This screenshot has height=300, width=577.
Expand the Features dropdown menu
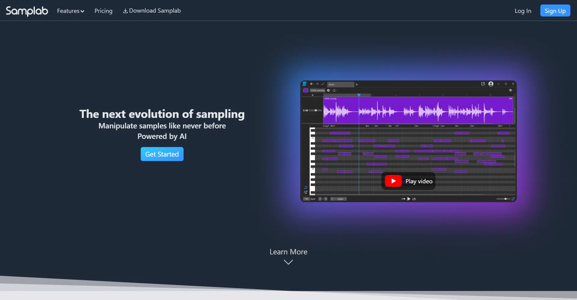click(x=71, y=11)
